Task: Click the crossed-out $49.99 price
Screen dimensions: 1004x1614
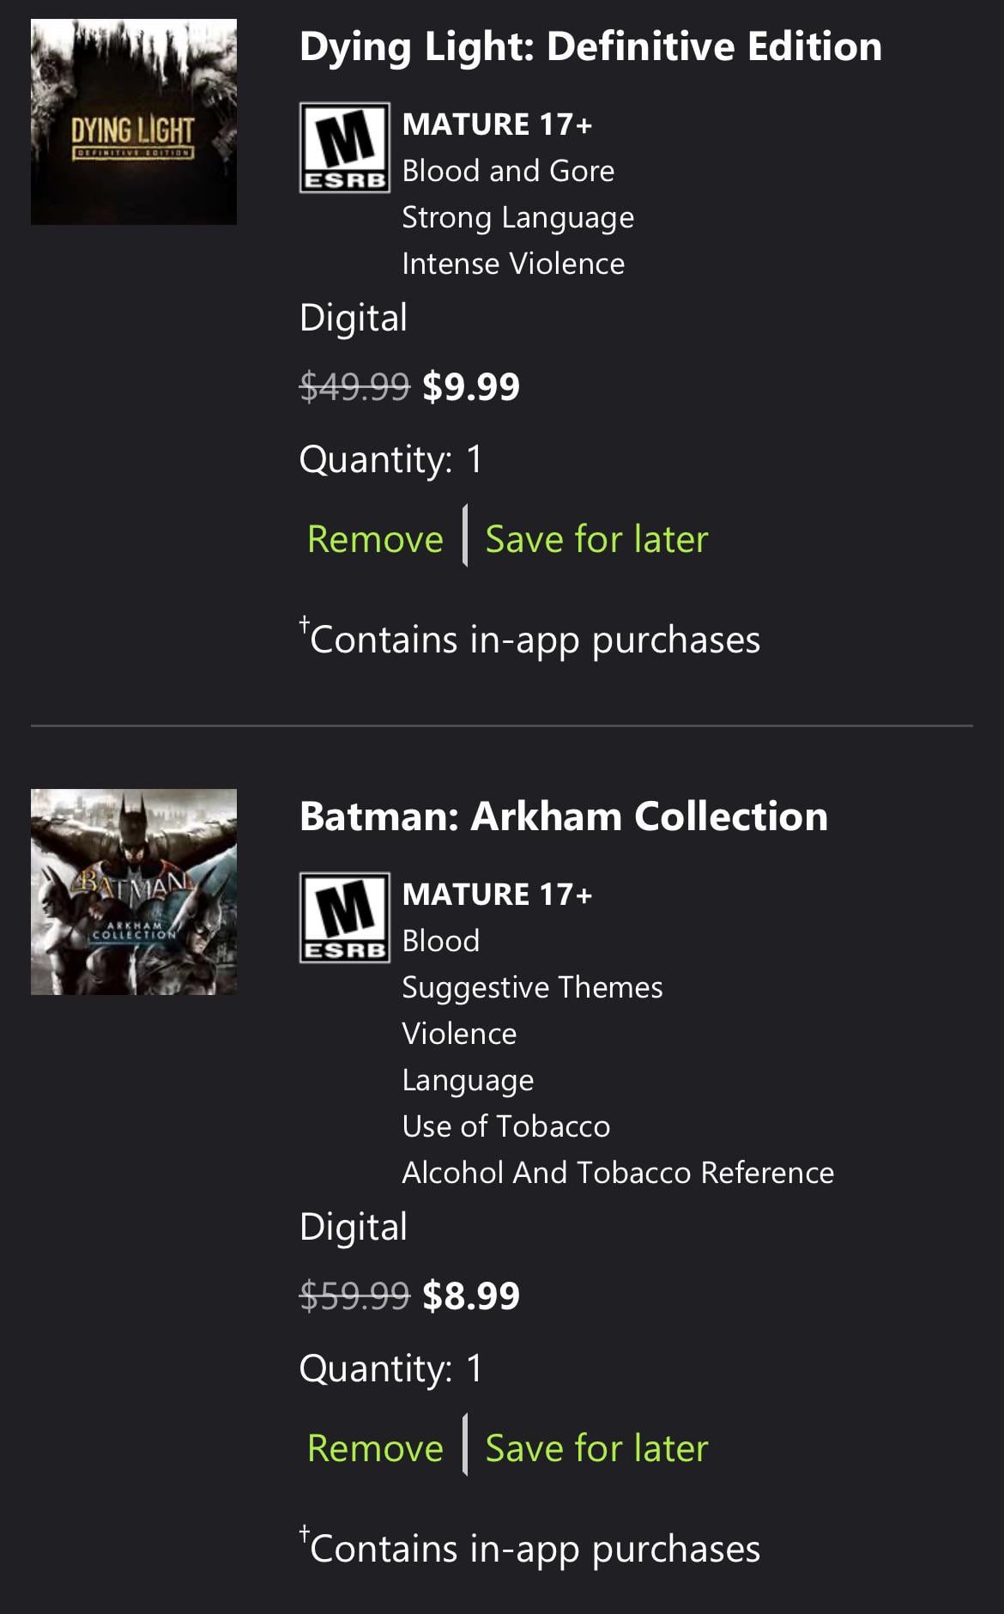Action: point(354,386)
